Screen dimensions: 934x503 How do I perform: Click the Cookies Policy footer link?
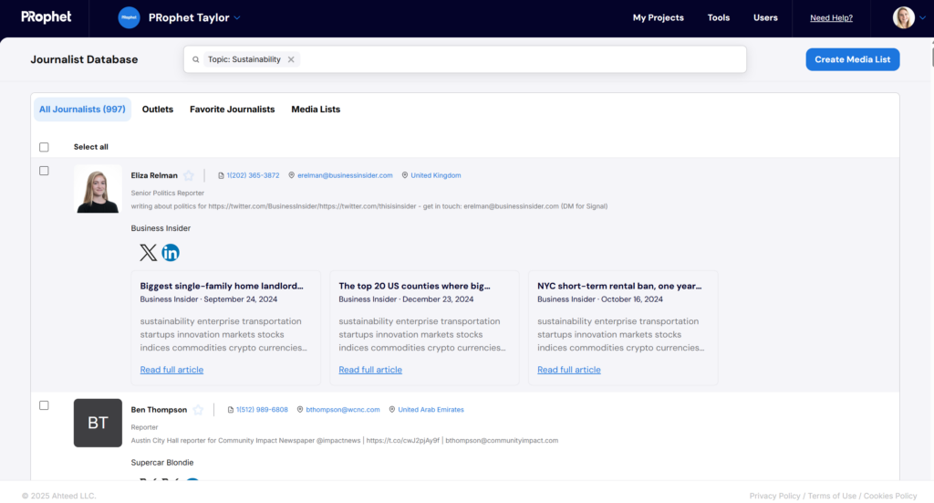[890, 496]
